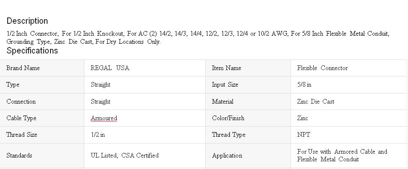Click the Specifications heading
This screenshot has width=408, height=169.
[x=32, y=51]
